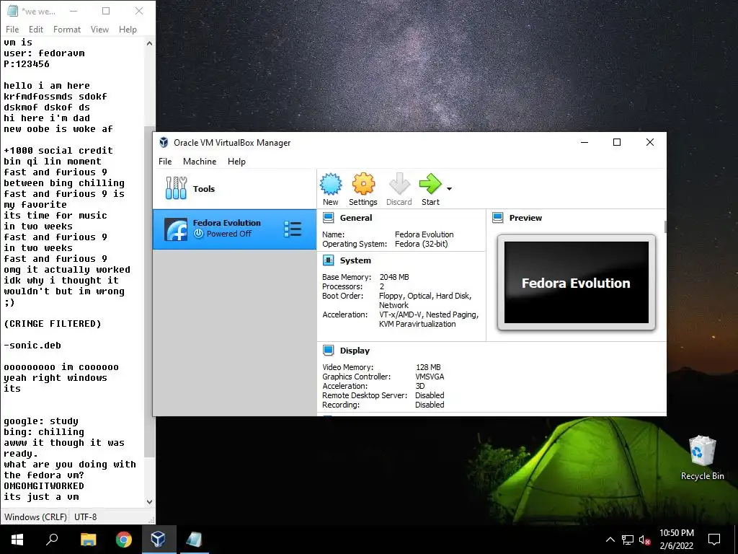This screenshot has height=554, width=738.
Task: Open Fedora Evolution machine list menu icon
Action: (293, 229)
